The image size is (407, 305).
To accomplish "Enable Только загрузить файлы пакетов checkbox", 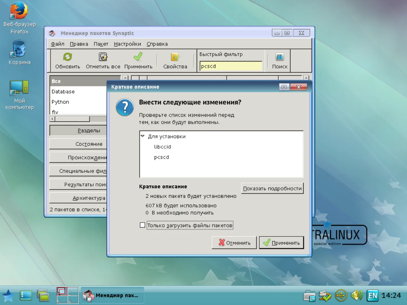I will click(x=142, y=225).
